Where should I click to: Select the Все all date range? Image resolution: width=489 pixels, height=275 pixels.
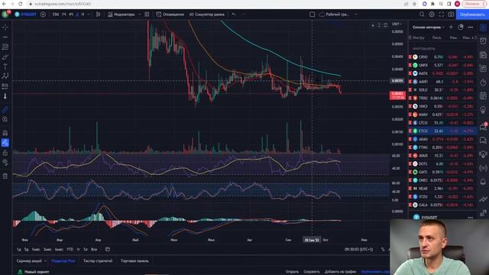point(94,249)
